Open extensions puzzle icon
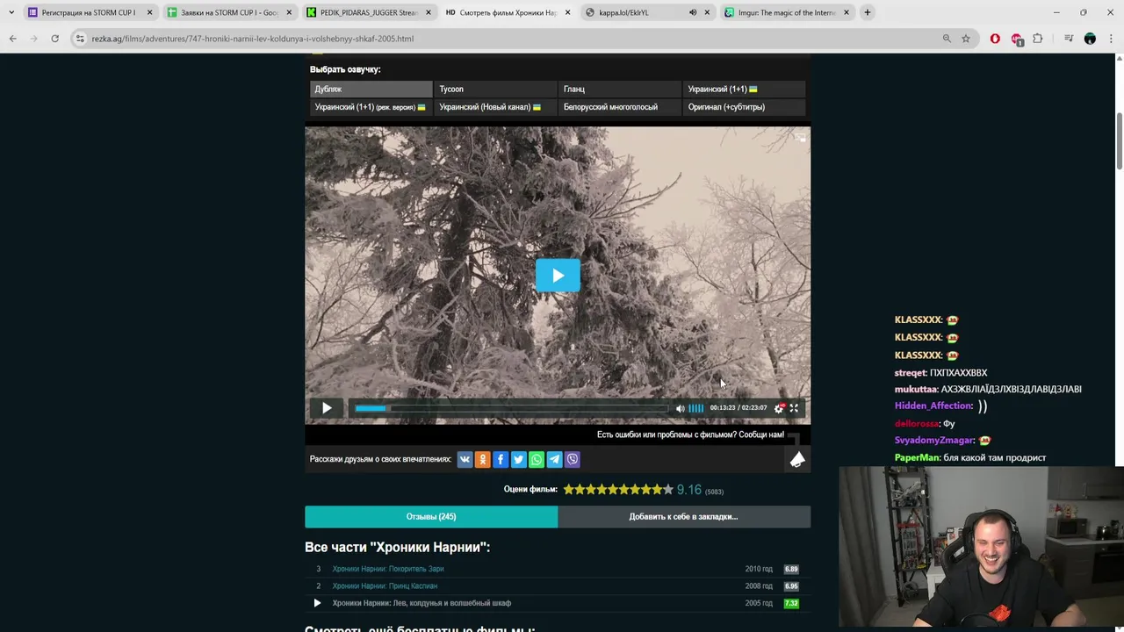Image resolution: width=1124 pixels, height=632 pixels. [x=1038, y=39]
